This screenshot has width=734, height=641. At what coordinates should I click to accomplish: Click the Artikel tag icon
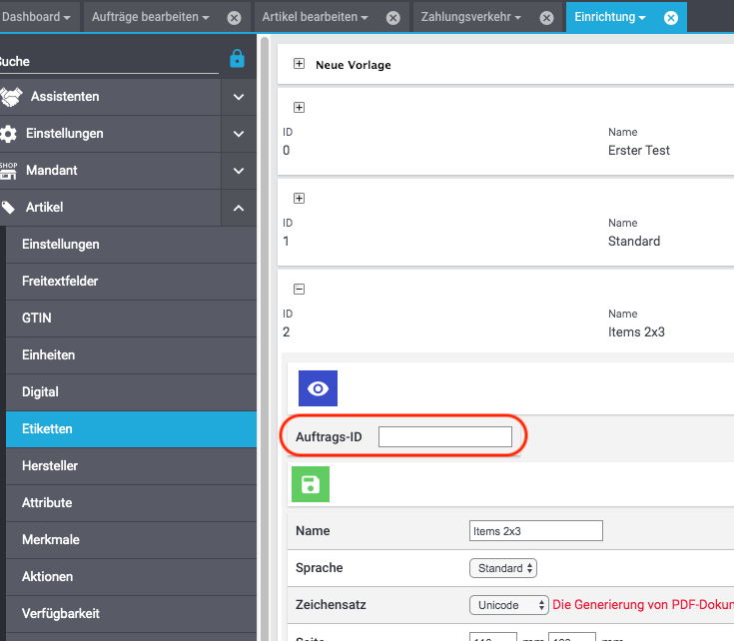click(x=9, y=208)
